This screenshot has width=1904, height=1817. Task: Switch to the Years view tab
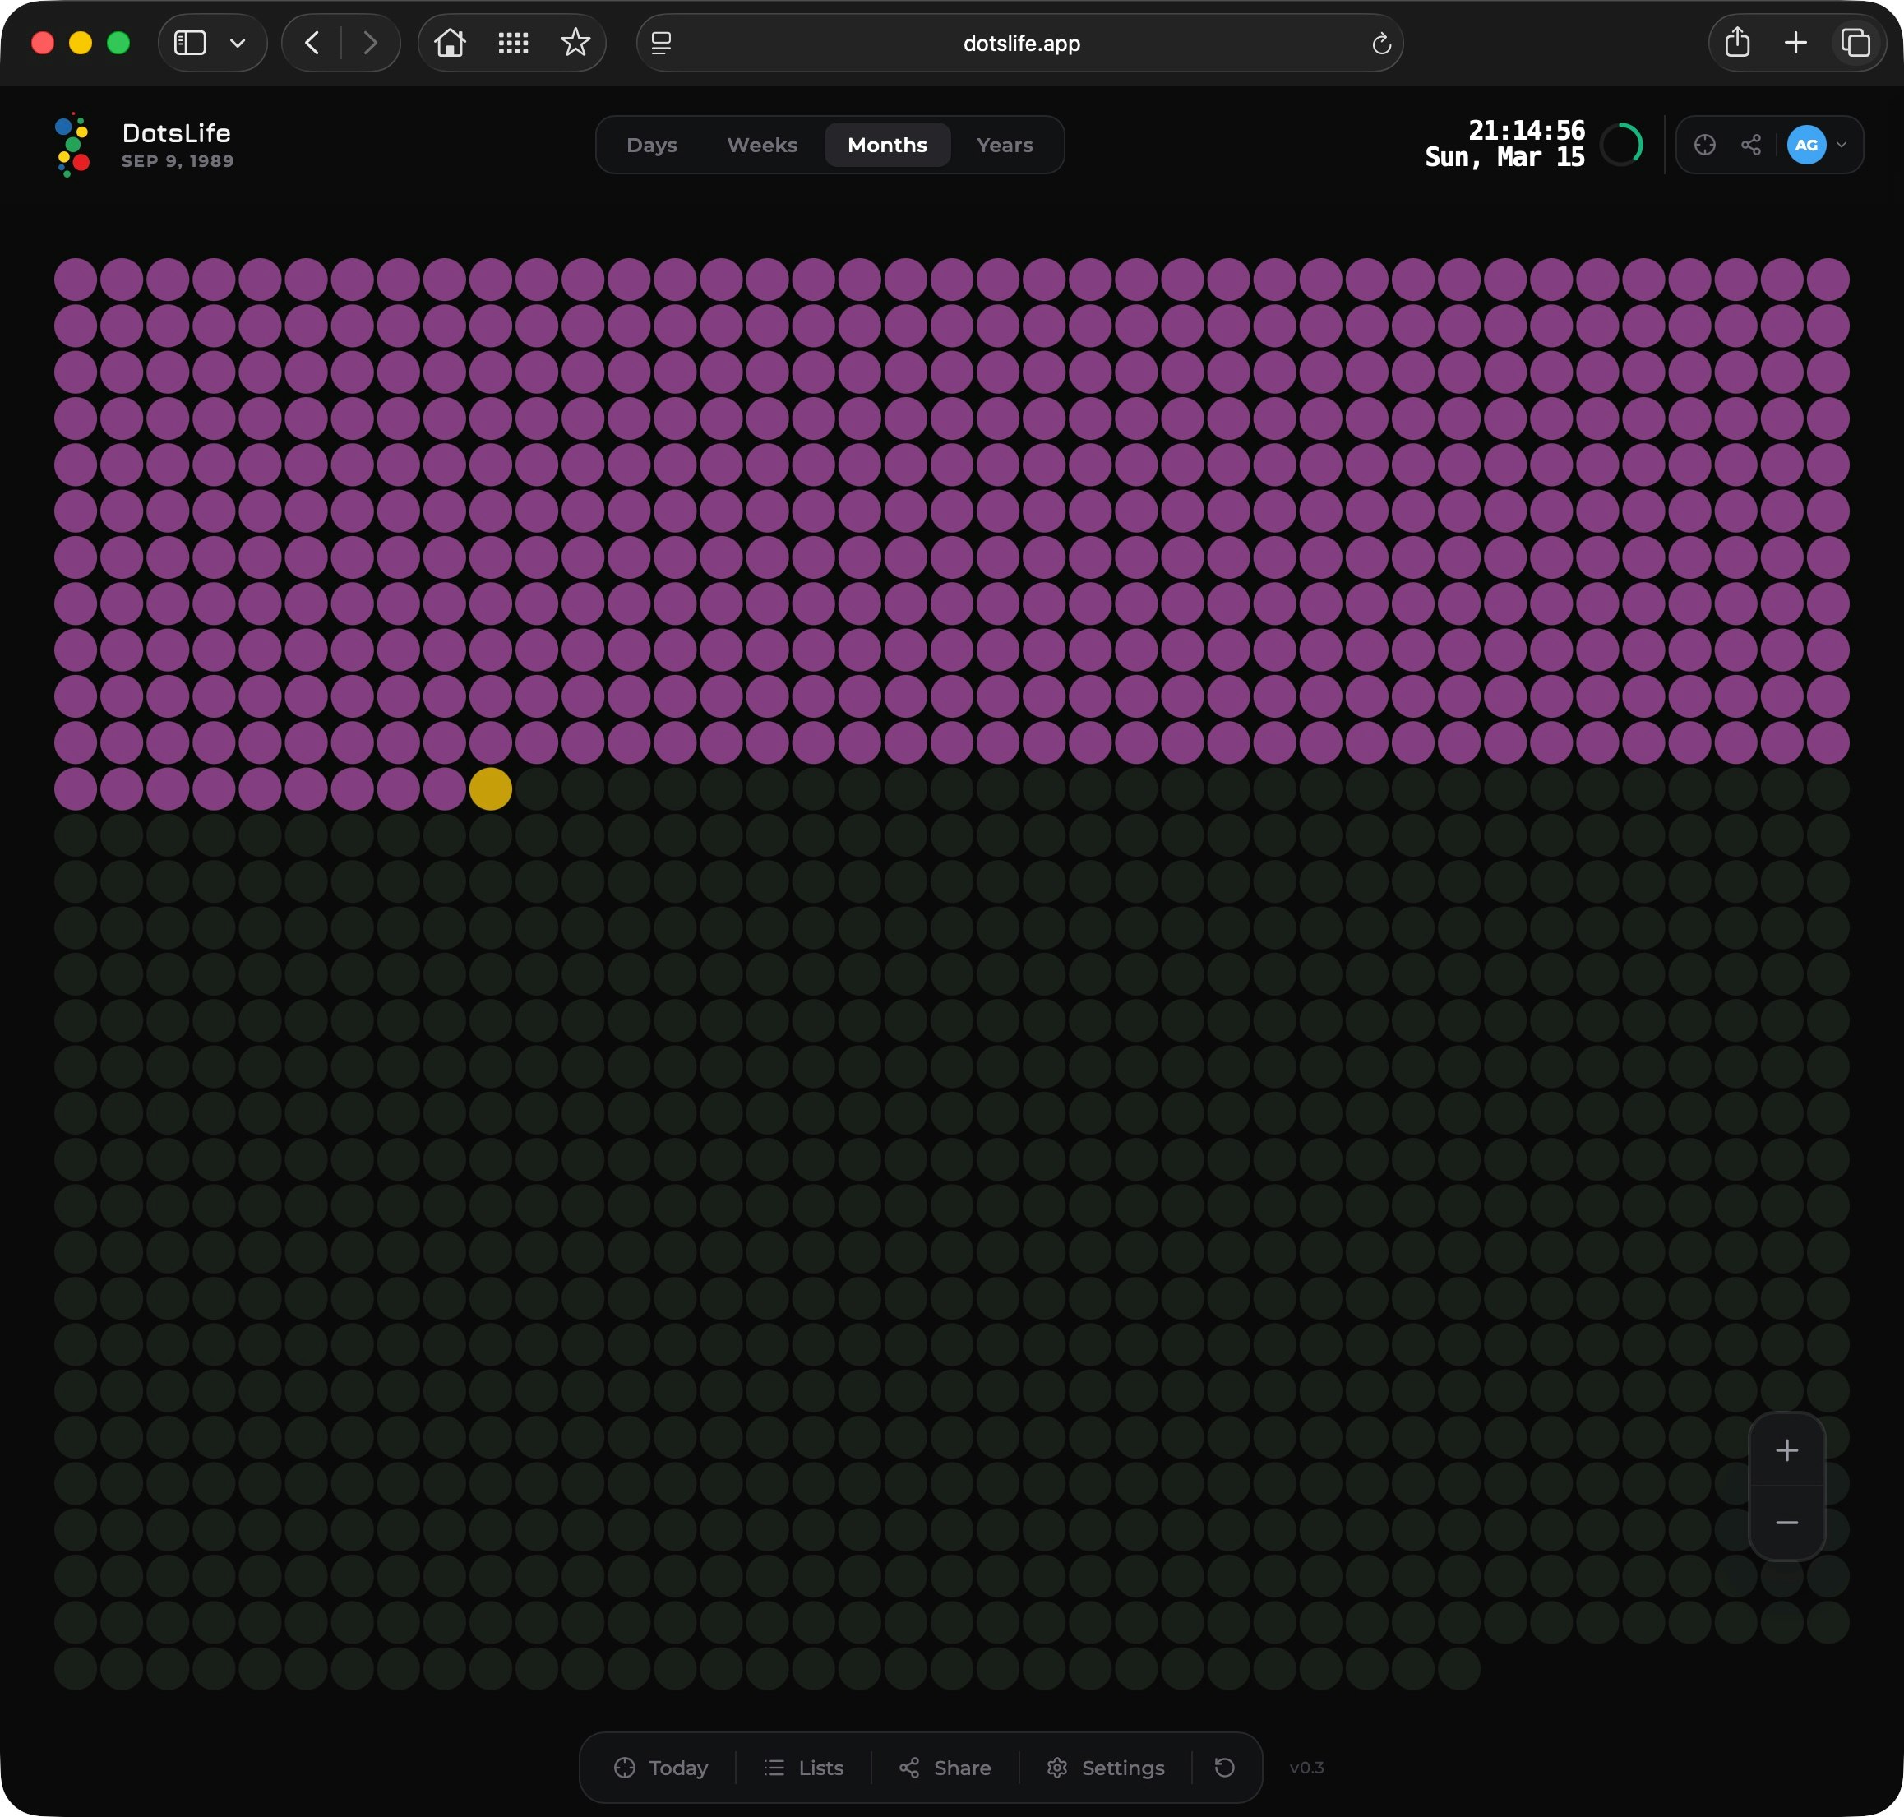coord(1005,146)
